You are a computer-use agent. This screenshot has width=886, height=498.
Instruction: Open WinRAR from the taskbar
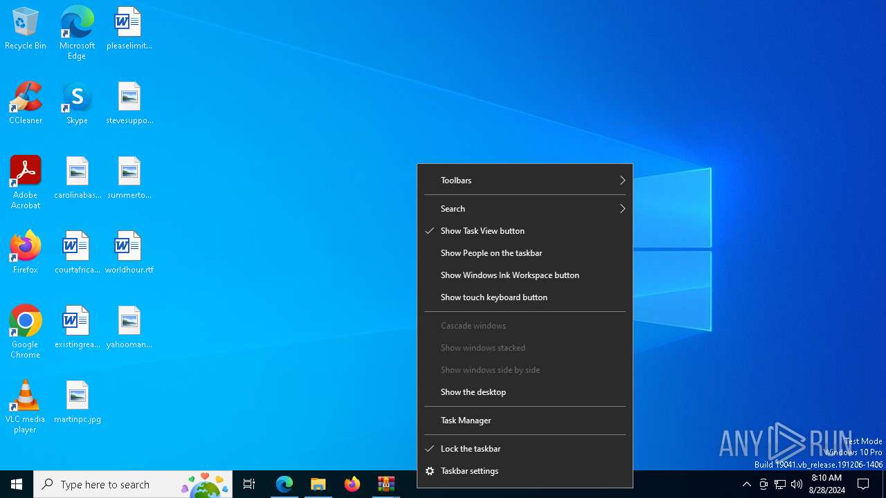click(386, 484)
